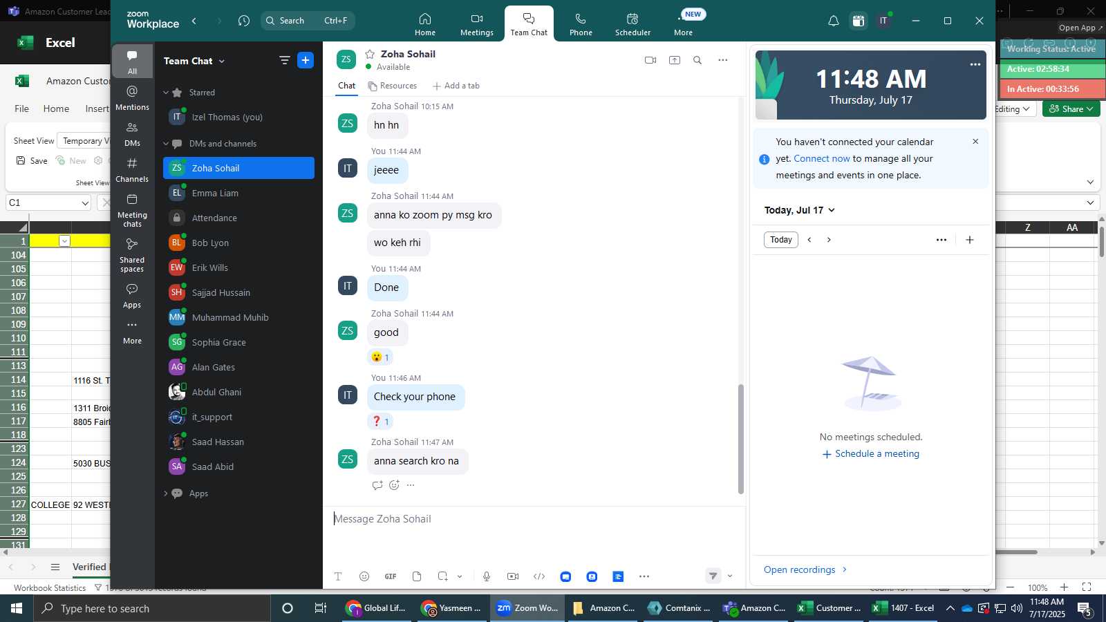
Task: Open more options in chat header
Action: pyautogui.click(x=723, y=60)
